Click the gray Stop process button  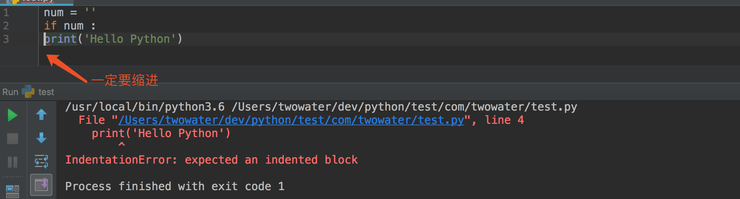click(x=13, y=139)
